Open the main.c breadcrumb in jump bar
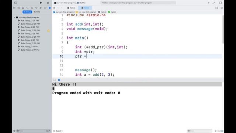Screen dimensions: 236x133 click(102, 12)
